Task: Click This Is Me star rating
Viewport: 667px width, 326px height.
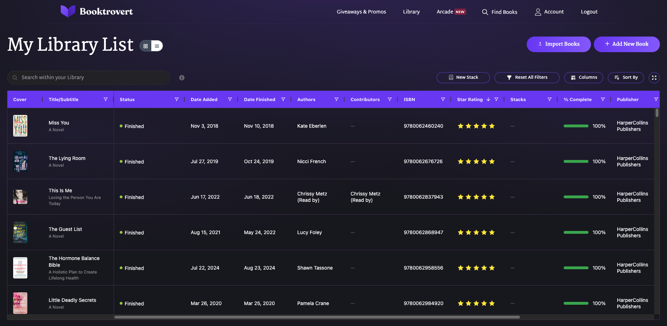Action: point(476,197)
